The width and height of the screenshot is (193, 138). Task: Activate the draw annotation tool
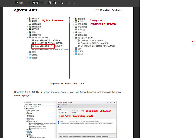(x=62, y=3)
